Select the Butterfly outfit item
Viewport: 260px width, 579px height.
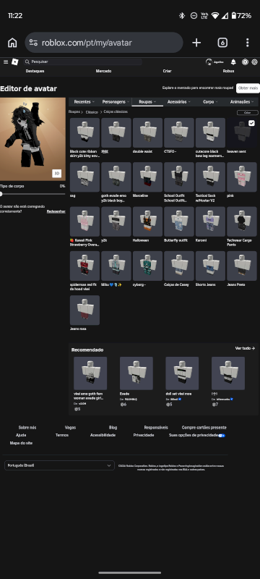tap(179, 221)
